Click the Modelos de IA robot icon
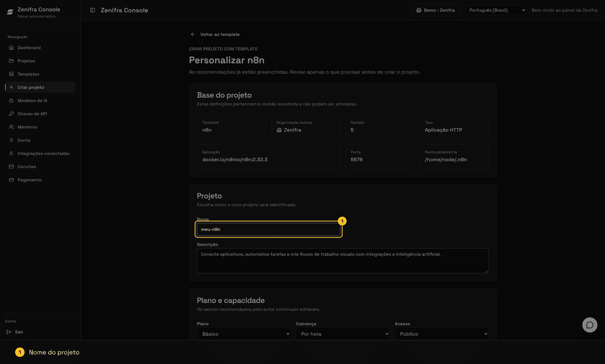Viewport: 605px width, 364px height. pos(11,100)
